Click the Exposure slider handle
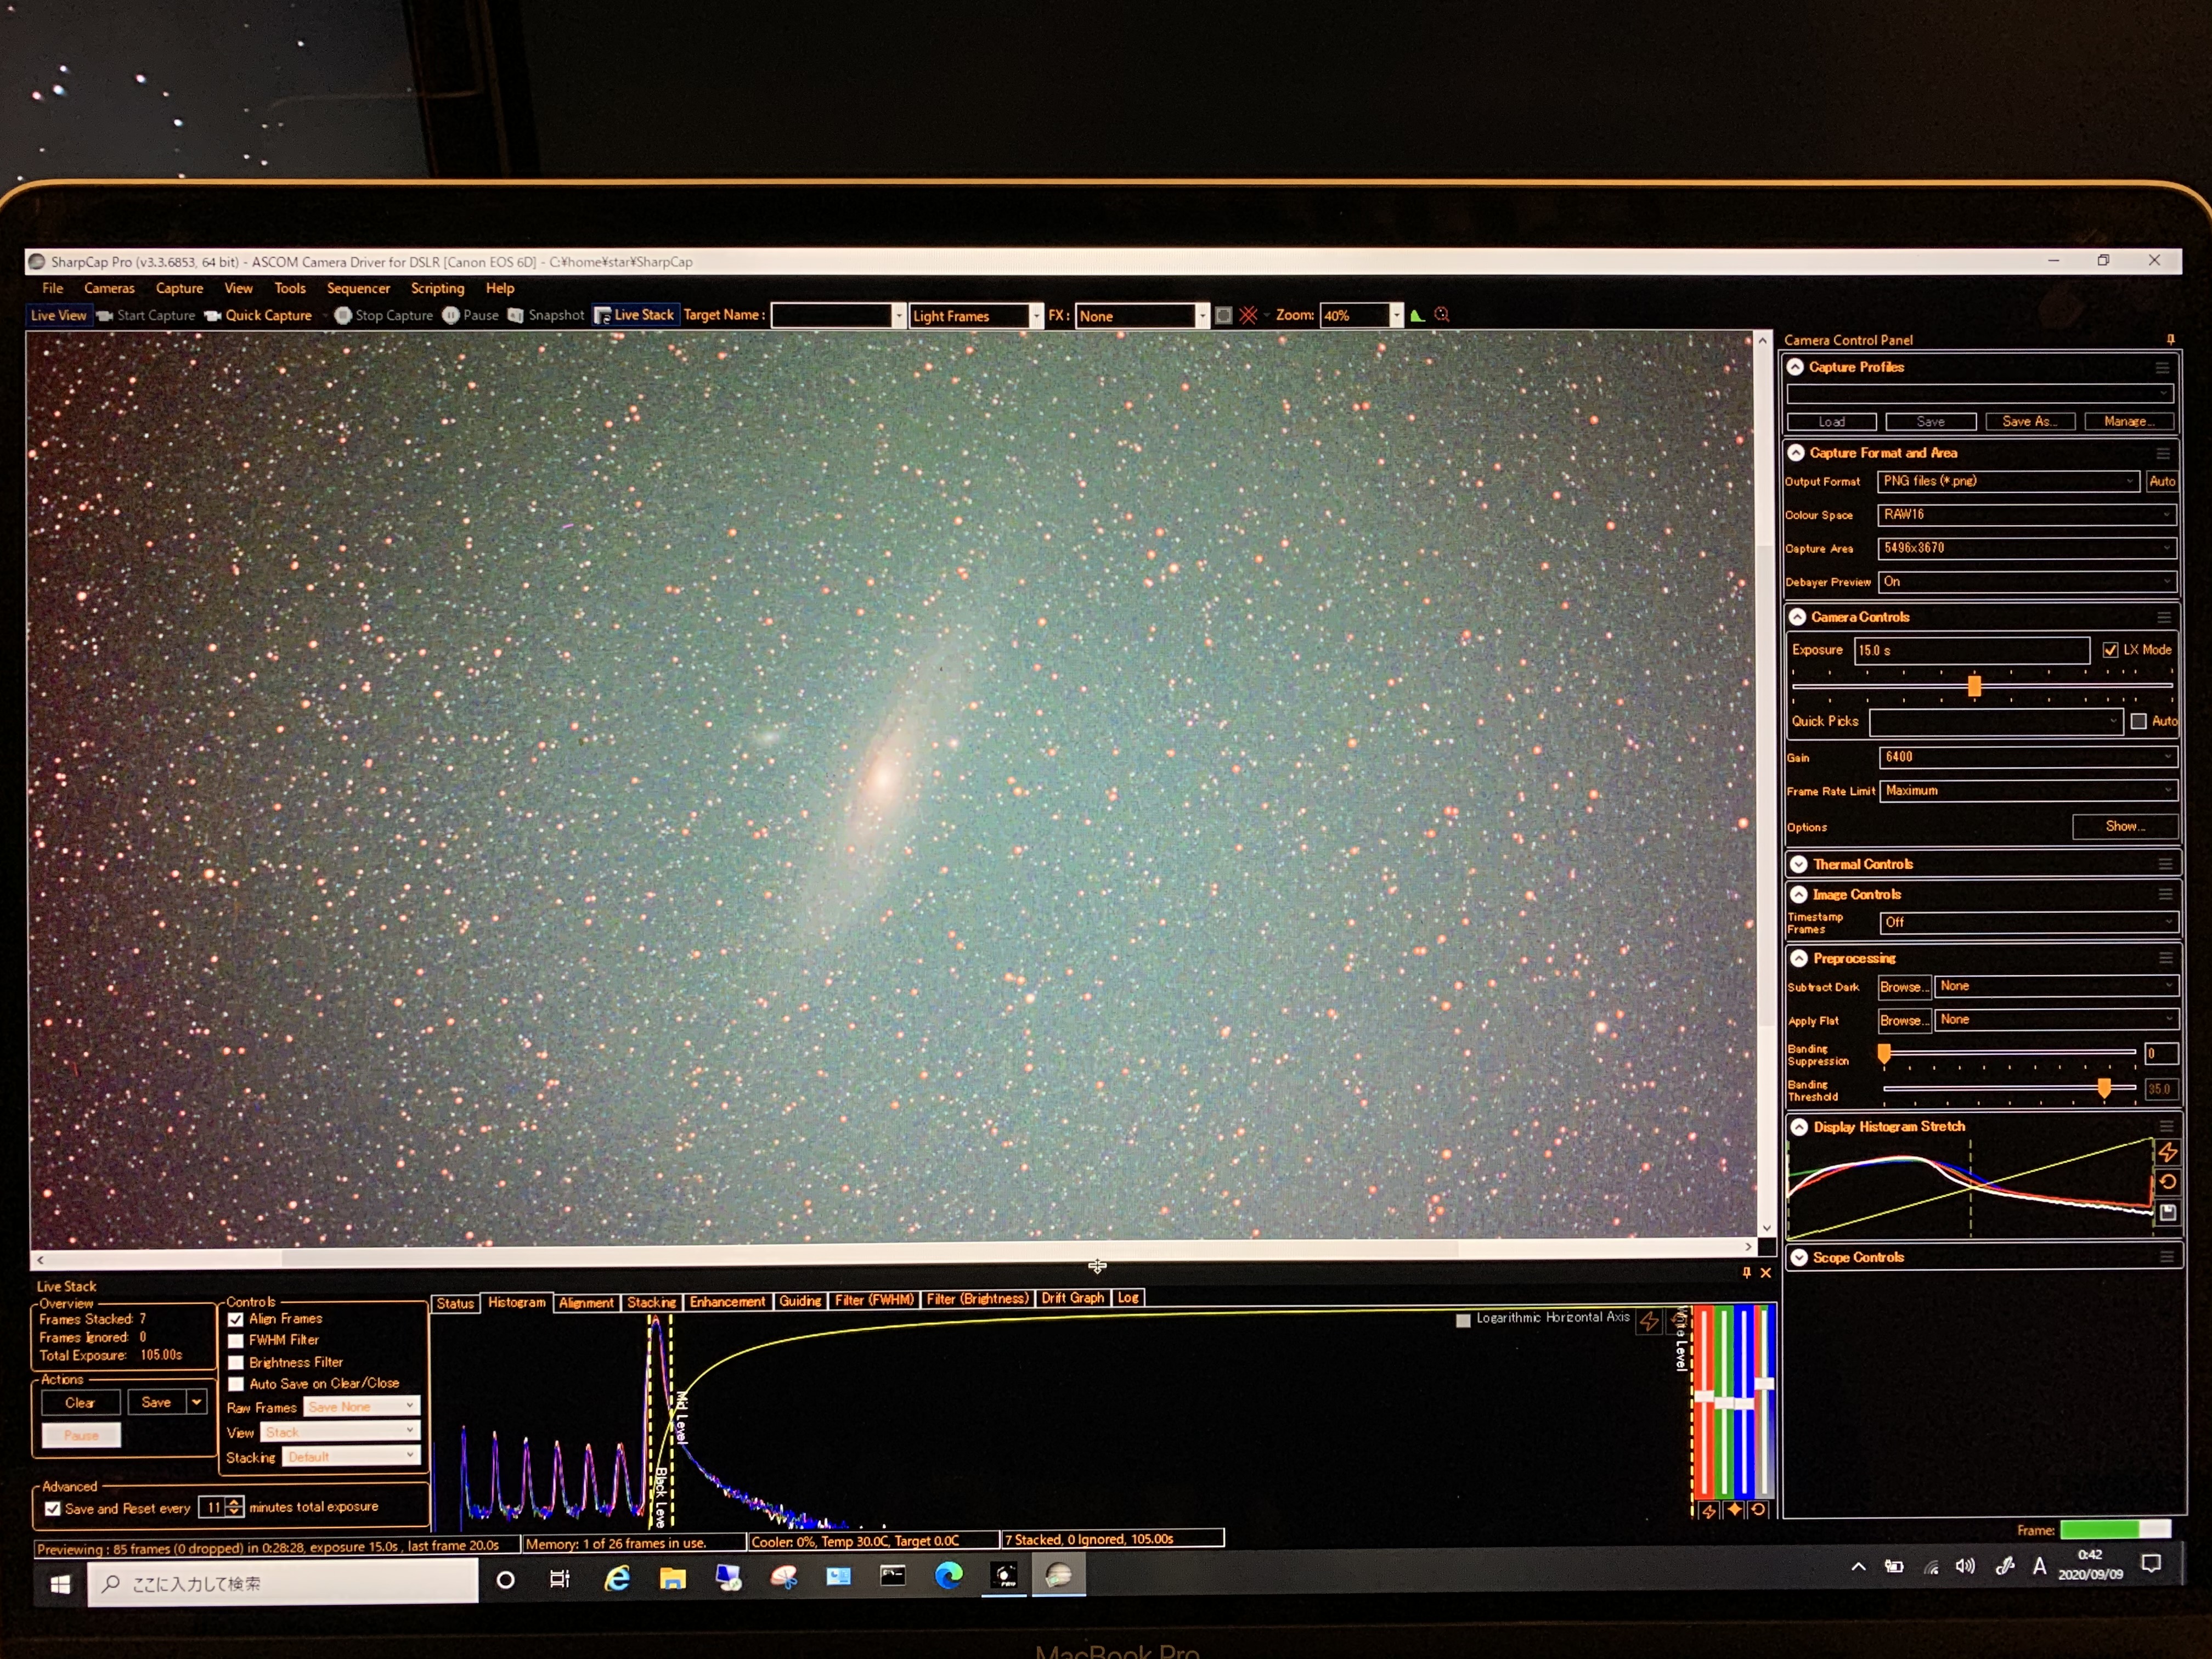Image resolution: width=2212 pixels, height=1659 pixels. click(x=1974, y=686)
